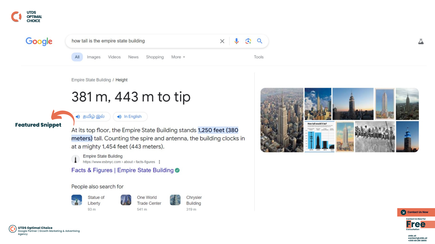Start voice search with the microphone icon

pos(237,41)
